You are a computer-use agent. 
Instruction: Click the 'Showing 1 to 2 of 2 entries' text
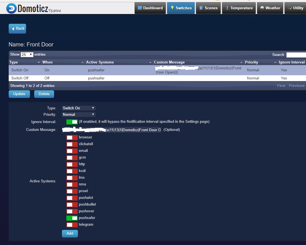33,86
